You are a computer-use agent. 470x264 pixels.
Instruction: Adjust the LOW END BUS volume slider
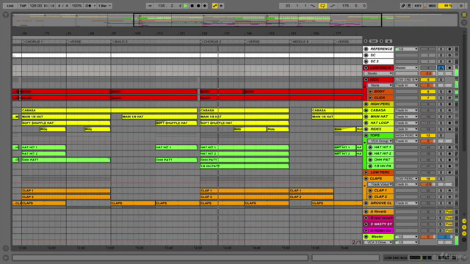click(x=427, y=73)
